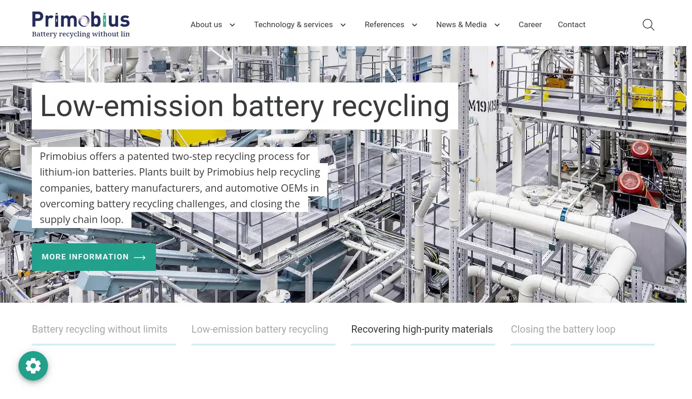Click the MORE INFORMATION button
This screenshot has height=399, width=692.
pyautogui.click(x=94, y=257)
